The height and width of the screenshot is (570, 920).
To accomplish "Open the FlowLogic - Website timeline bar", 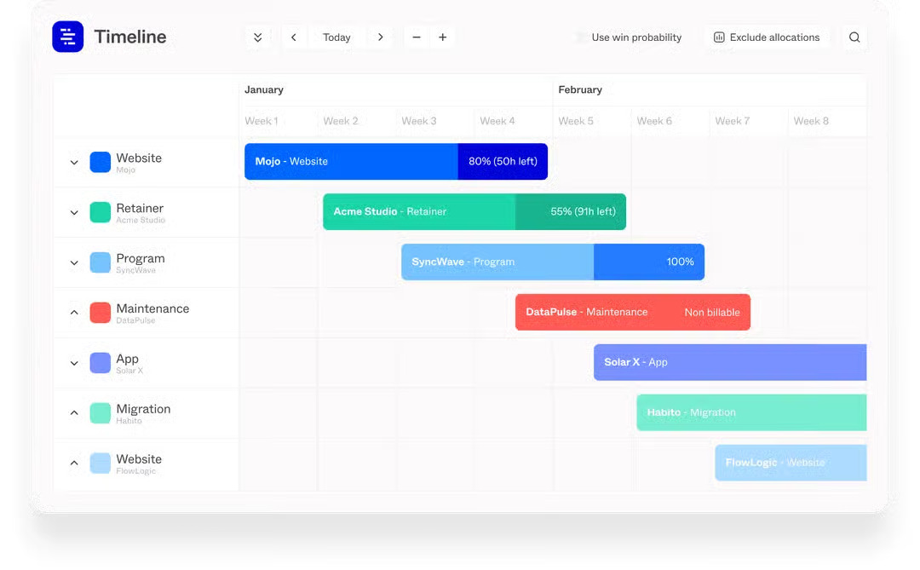I will click(x=791, y=463).
